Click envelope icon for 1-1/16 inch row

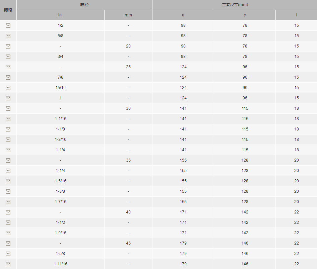click(x=8, y=119)
